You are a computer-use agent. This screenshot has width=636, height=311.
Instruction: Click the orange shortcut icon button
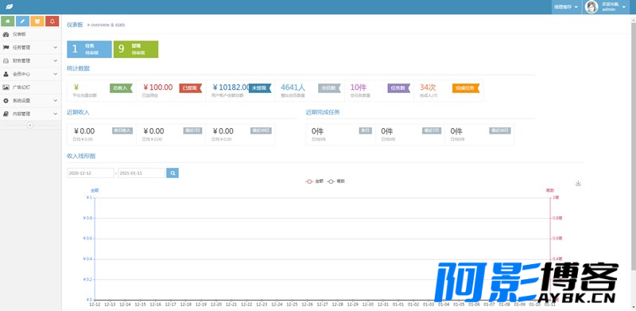pyautogui.click(x=37, y=21)
